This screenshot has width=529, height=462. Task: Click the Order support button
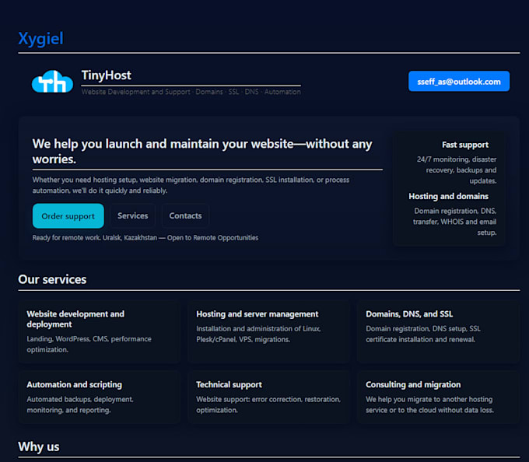pos(68,215)
